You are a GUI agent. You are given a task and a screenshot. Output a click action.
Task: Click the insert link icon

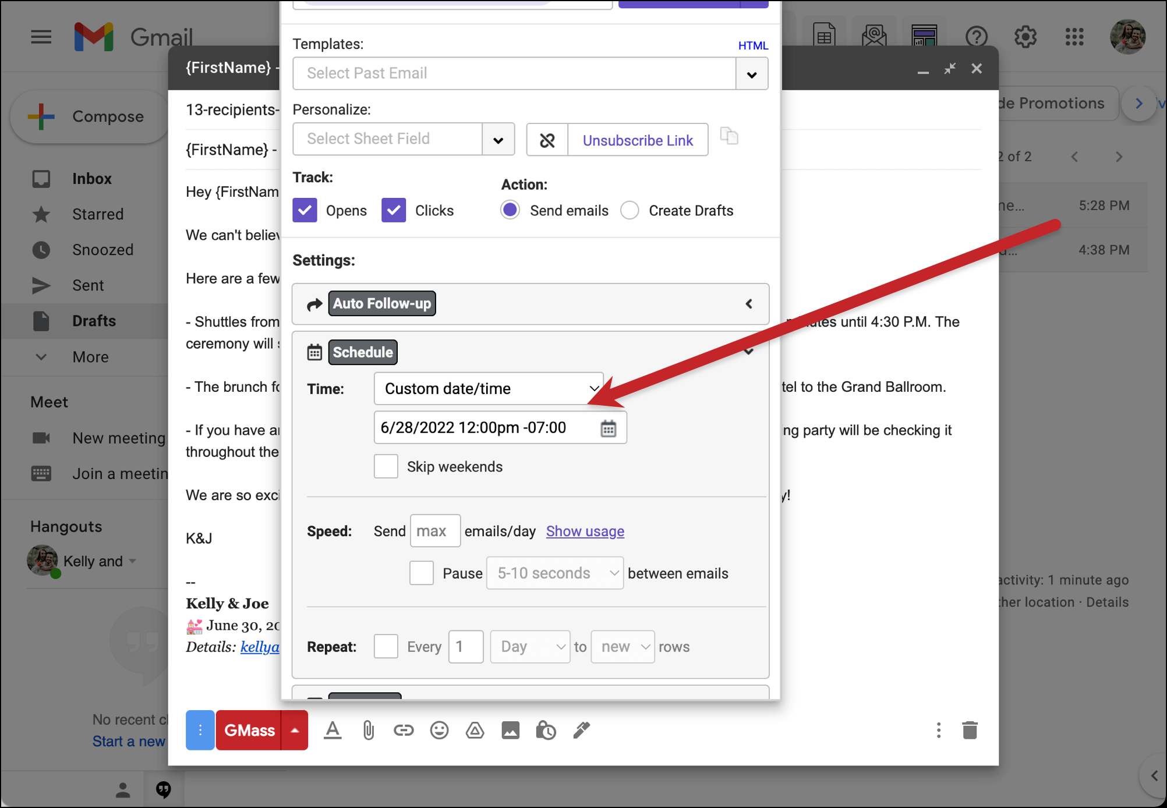coord(403,730)
